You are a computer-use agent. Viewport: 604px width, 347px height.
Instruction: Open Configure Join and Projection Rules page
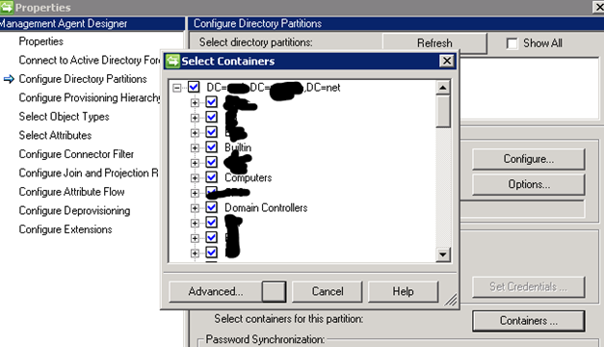point(89,173)
